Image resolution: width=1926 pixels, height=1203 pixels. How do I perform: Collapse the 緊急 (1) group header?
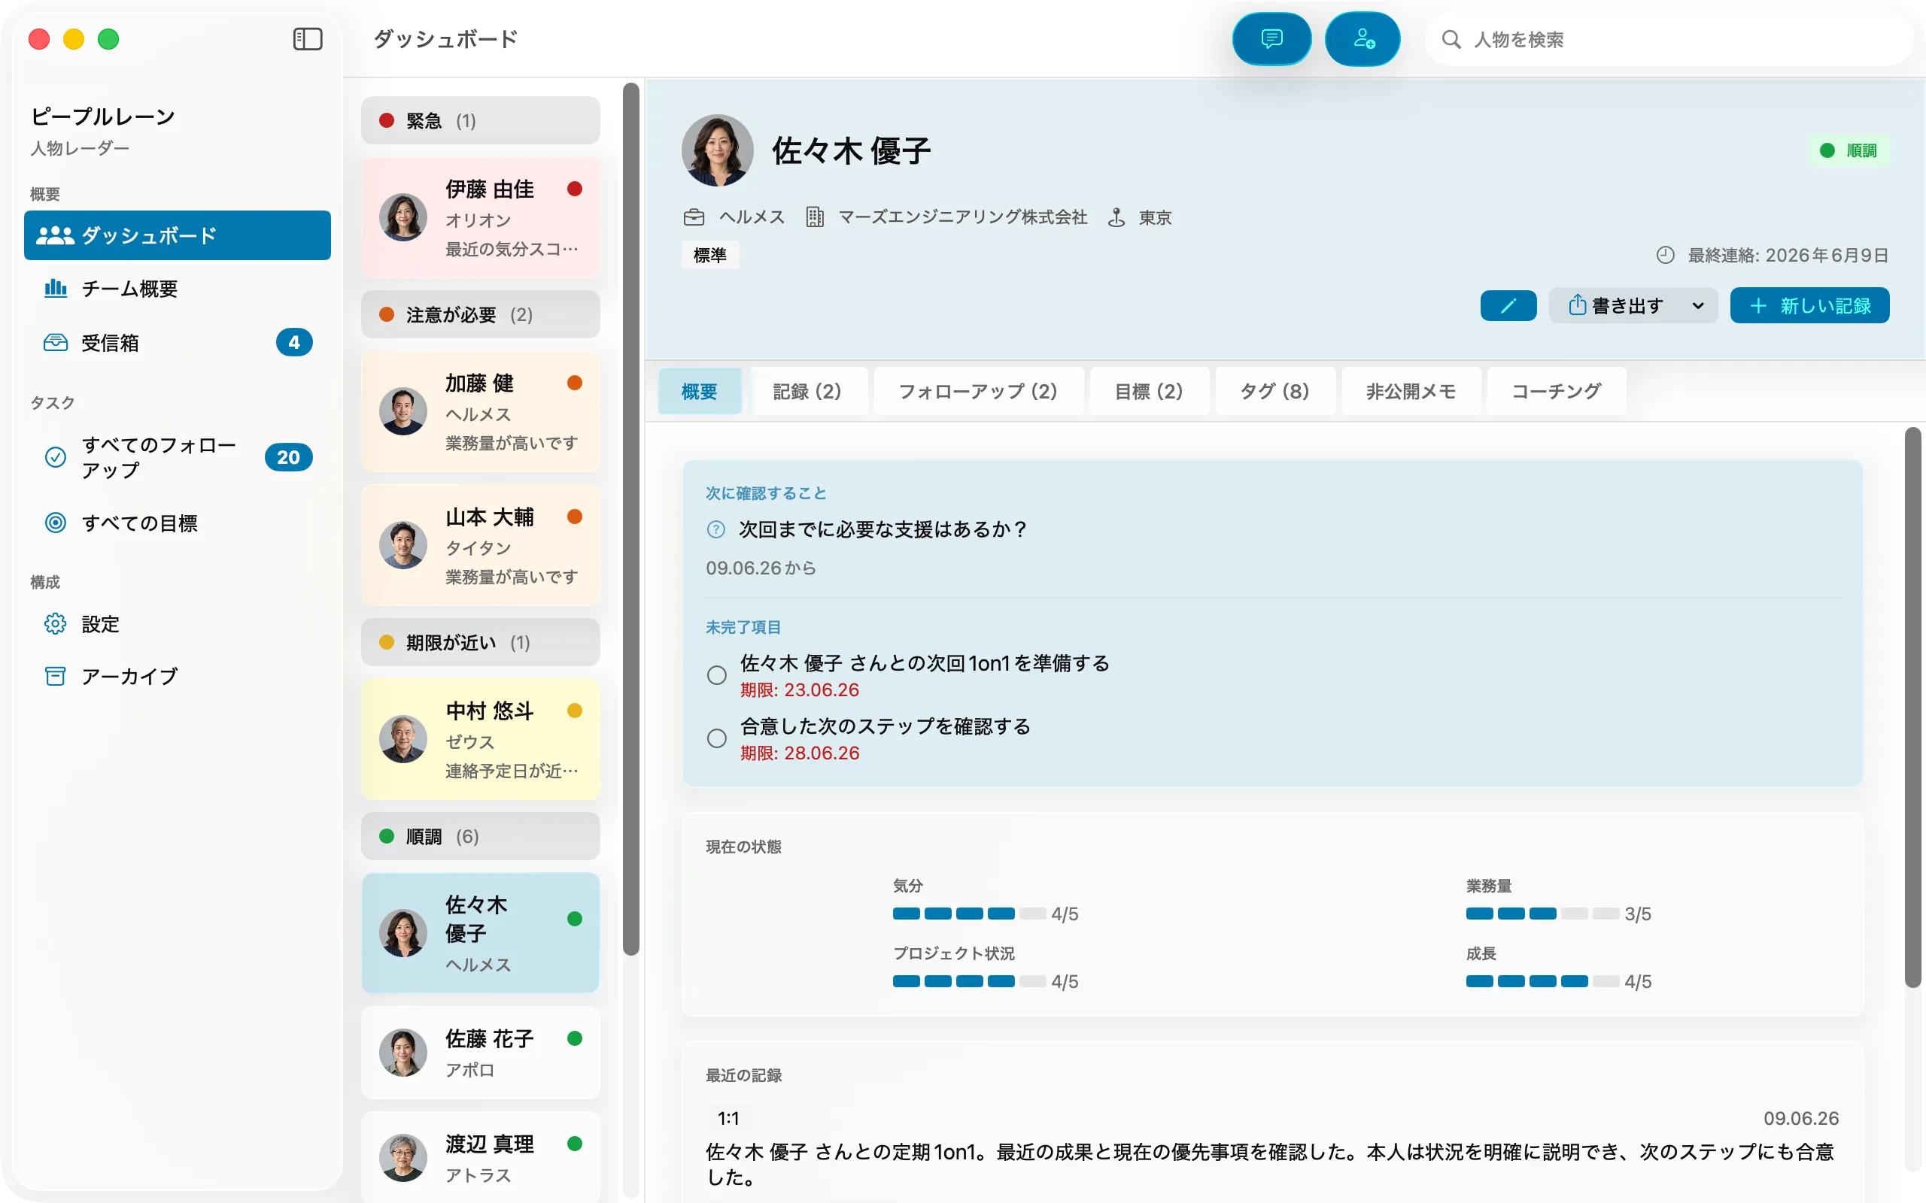[x=480, y=121]
